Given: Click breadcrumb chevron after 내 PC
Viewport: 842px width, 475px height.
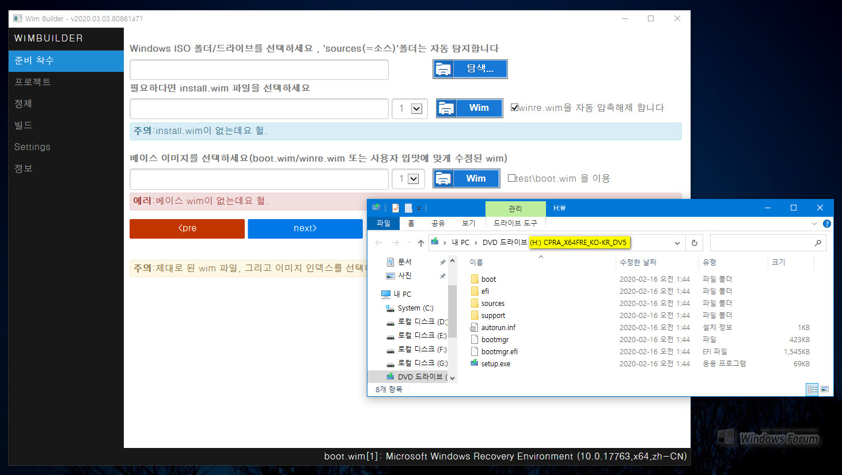Looking at the screenshot, I should click(476, 243).
